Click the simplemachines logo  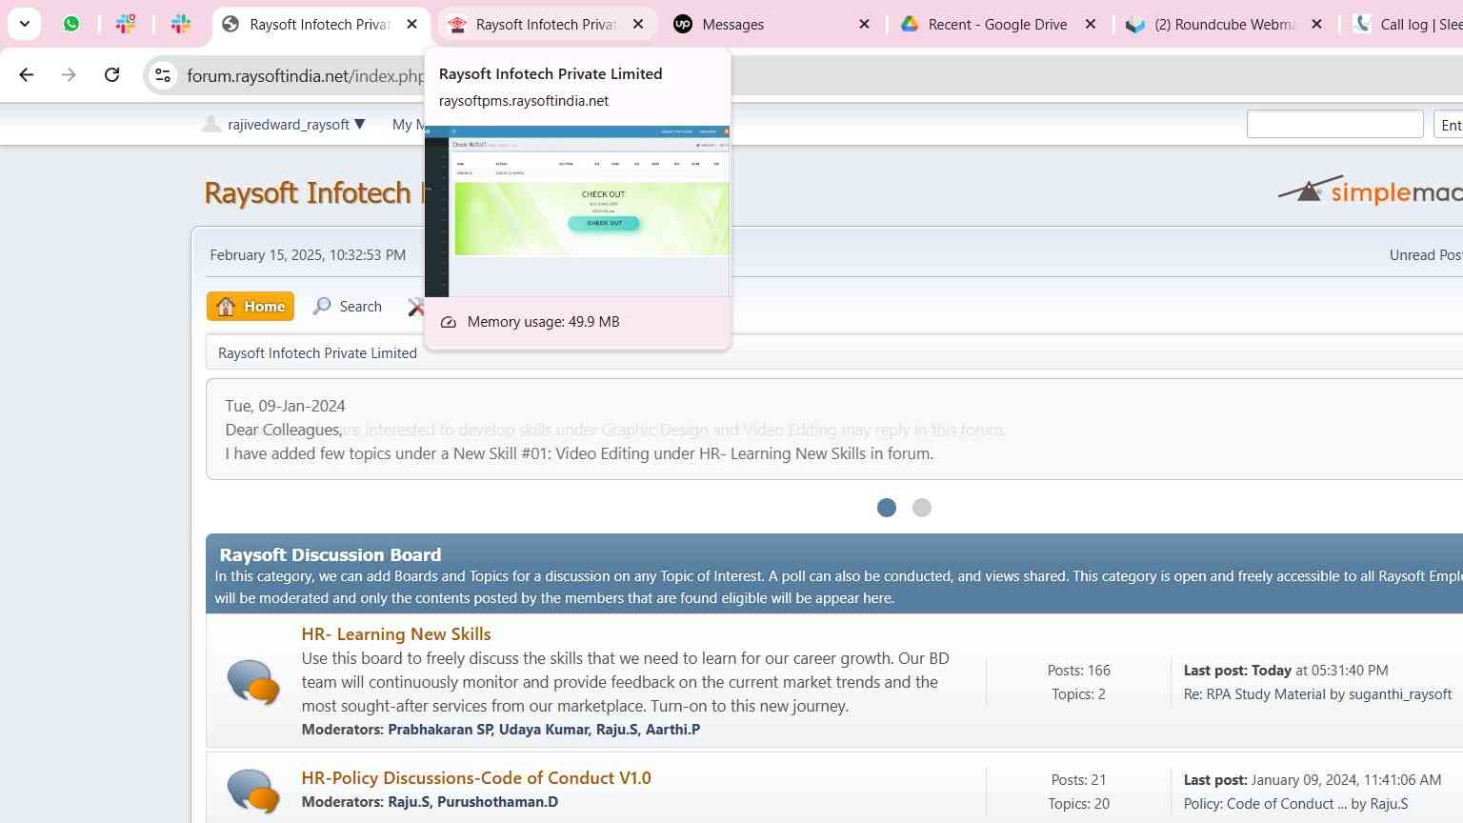(1370, 191)
